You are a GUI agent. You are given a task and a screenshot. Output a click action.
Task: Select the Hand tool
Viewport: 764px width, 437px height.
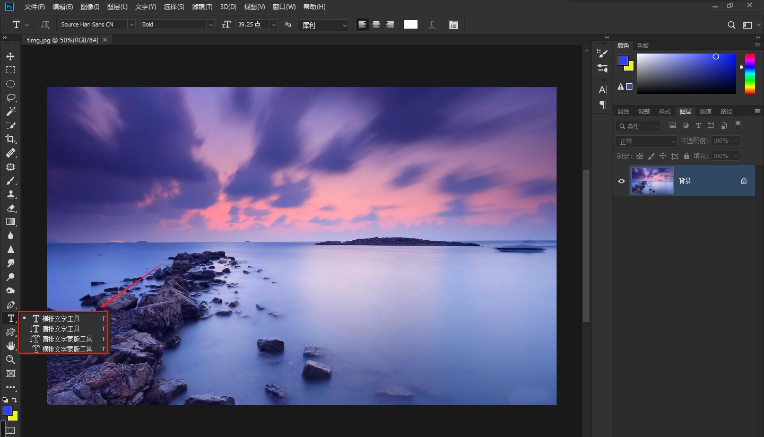click(x=10, y=346)
